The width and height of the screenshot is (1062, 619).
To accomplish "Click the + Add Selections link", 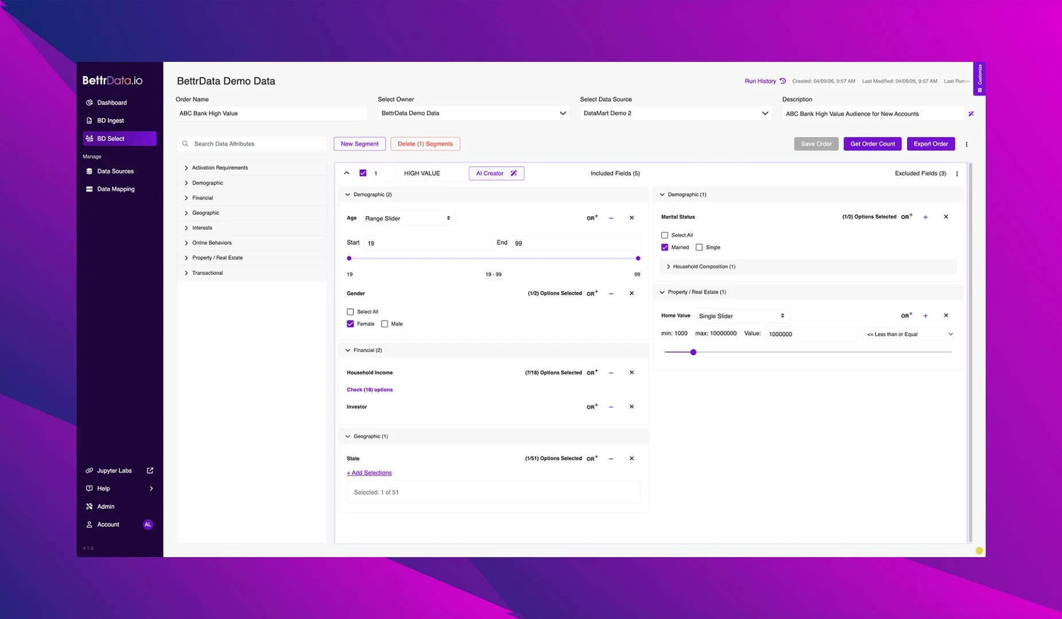I will [x=369, y=473].
